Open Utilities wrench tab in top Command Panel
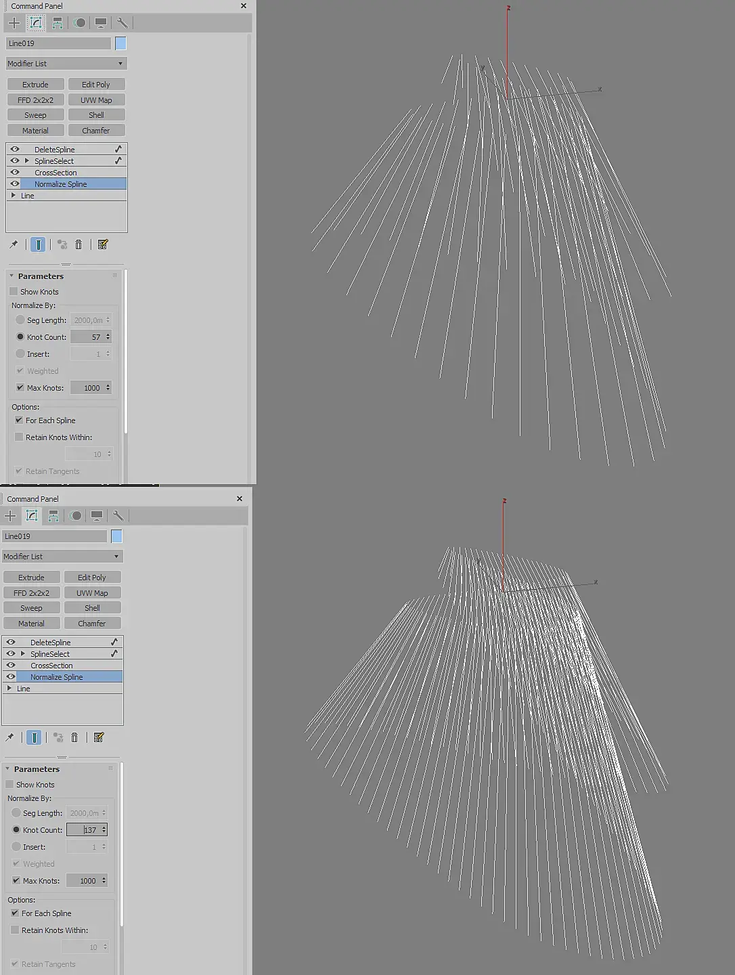This screenshot has height=975, width=735. tap(122, 23)
